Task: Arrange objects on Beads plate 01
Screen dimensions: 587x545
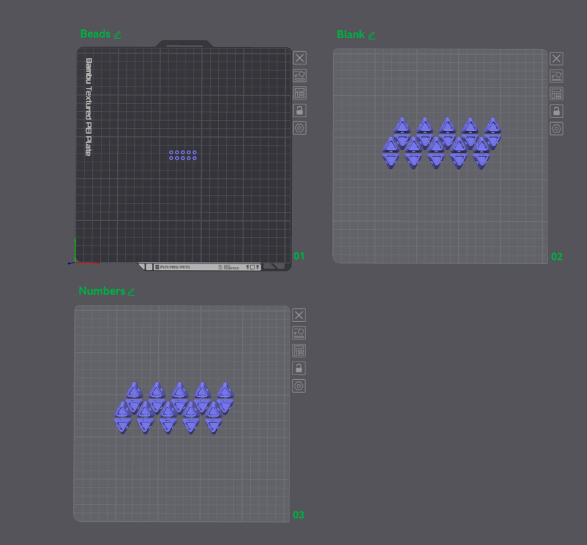Action: tap(299, 93)
